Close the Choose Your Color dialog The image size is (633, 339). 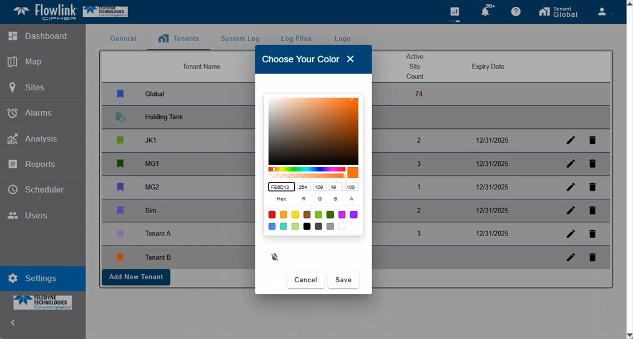click(x=350, y=59)
